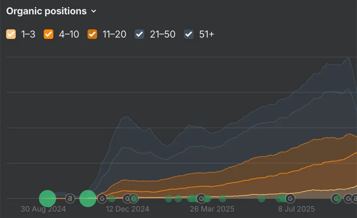
Task: Uncheck the 4–10 positions checkbox
Action: point(48,34)
